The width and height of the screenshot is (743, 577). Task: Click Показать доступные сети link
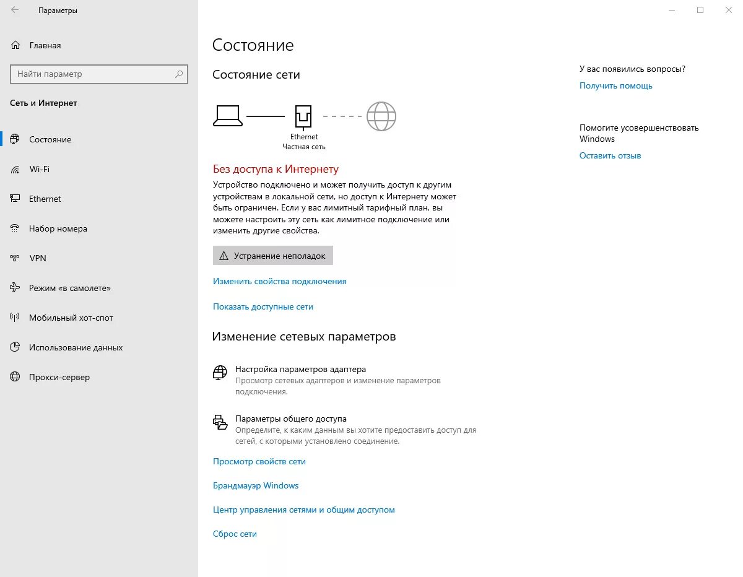pyautogui.click(x=263, y=306)
